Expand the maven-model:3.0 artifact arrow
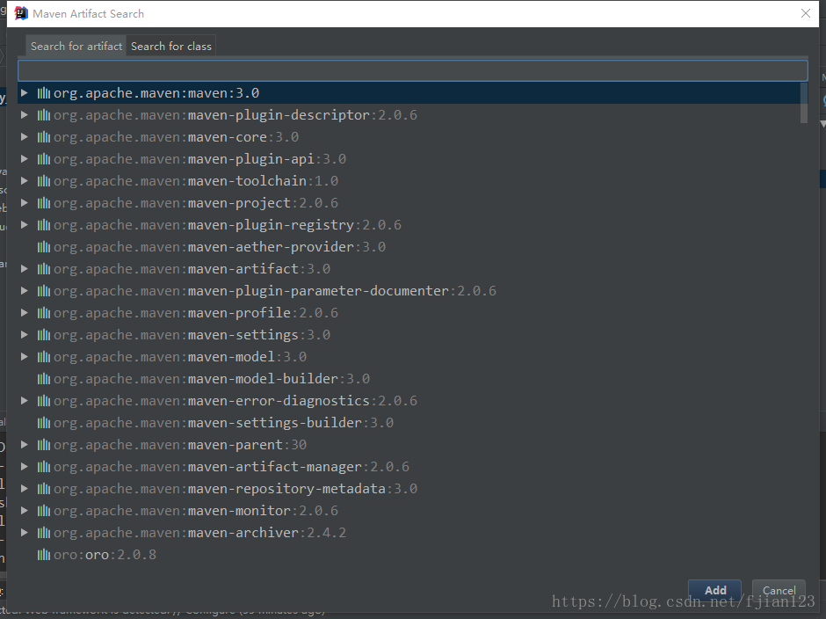 click(25, 356)
